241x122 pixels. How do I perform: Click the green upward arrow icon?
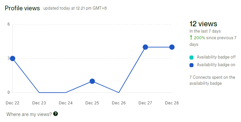pos(191,38)
